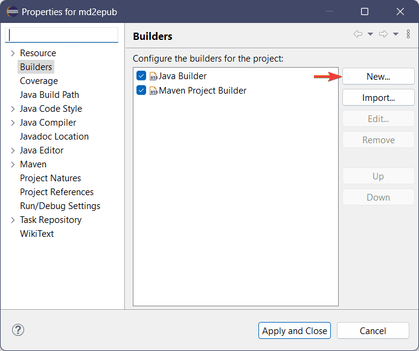Select the Task Repository label
The width and height of the screenshot is (419, 351).
coord(51,220)
